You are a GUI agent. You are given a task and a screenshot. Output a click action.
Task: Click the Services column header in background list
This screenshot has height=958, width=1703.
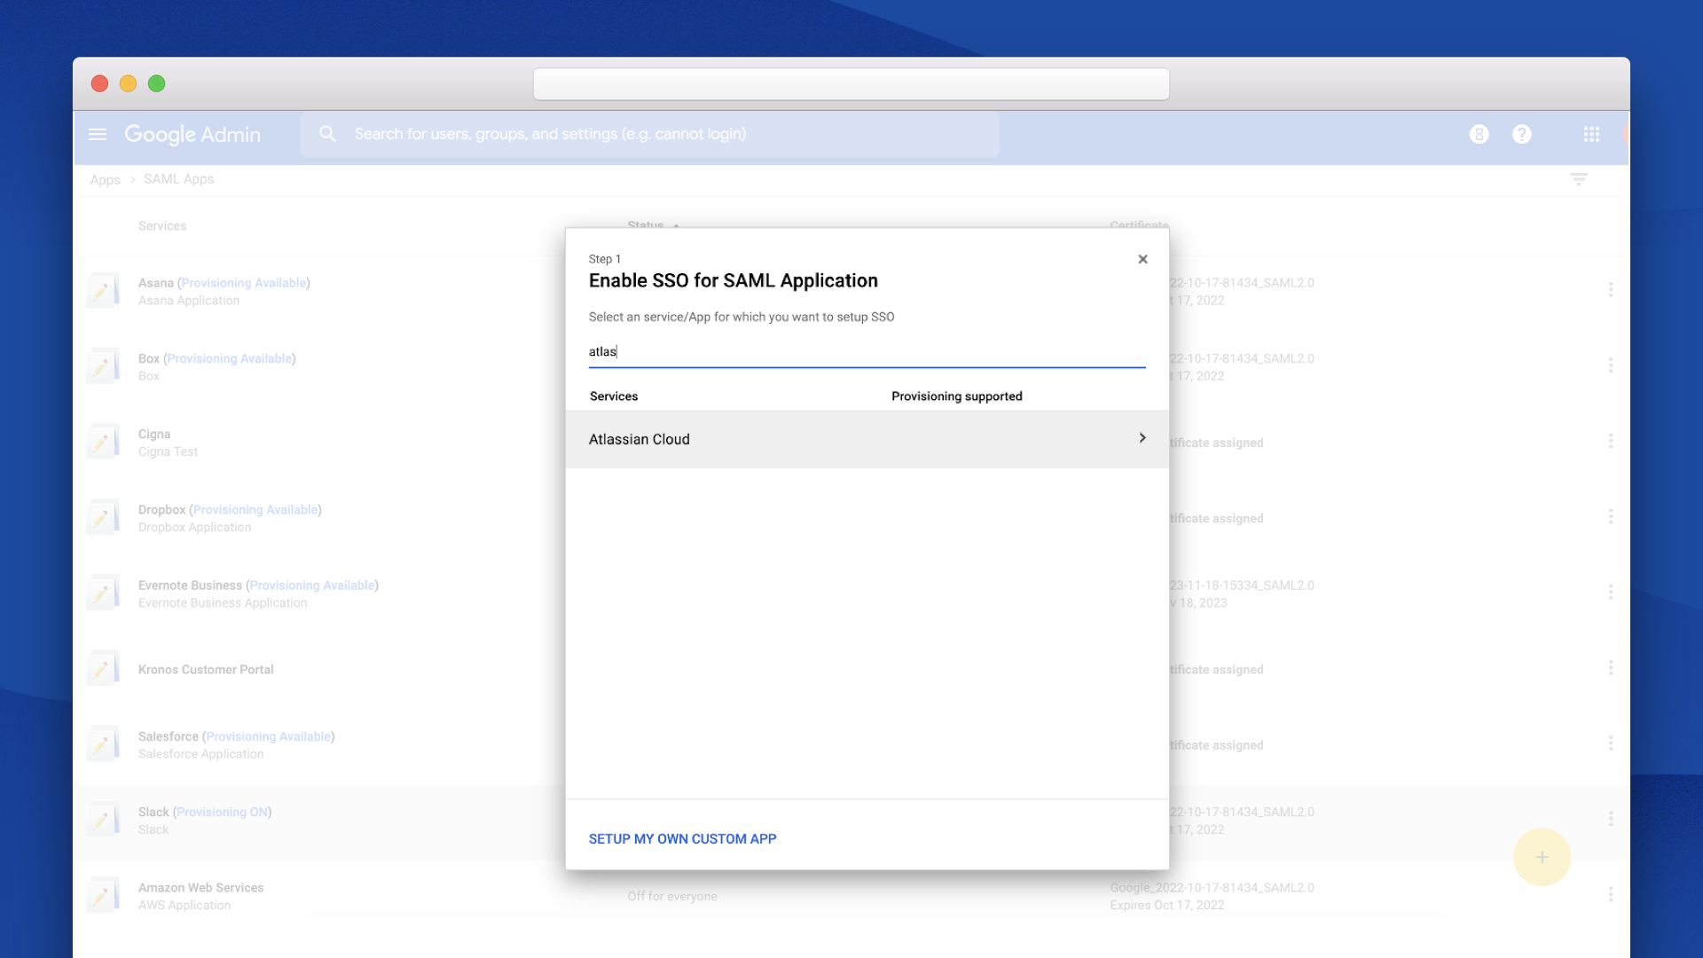[162, 226]
